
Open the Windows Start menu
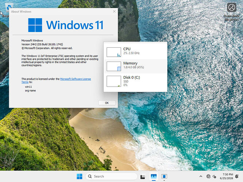point(80,176)
